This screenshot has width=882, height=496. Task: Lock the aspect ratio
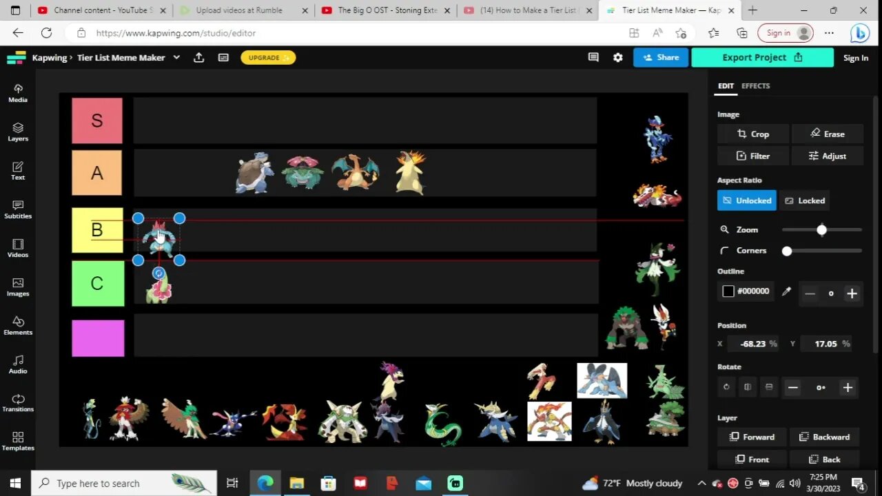[805, 200]
